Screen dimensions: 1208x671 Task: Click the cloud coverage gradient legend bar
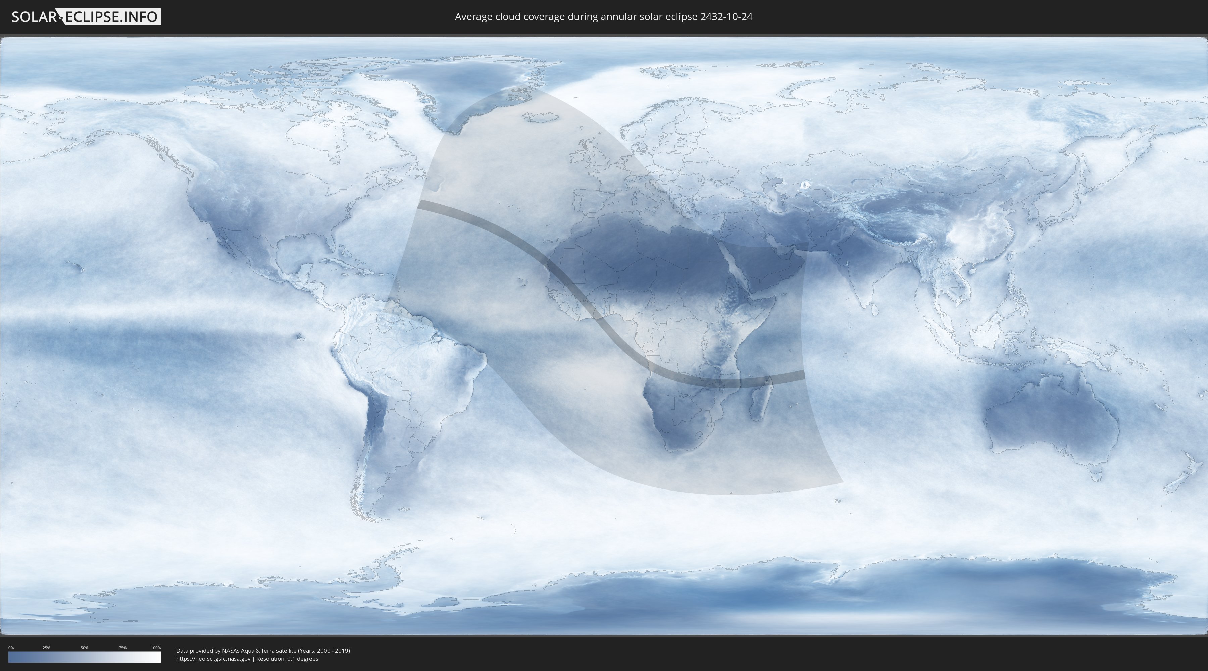click(x=85, y=657)
